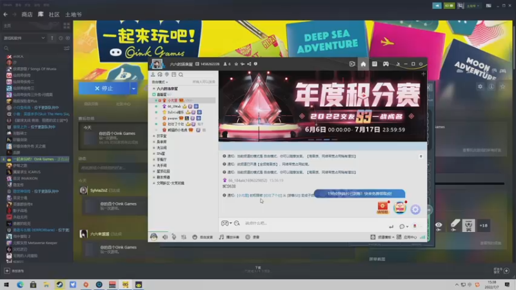The image size is (516, 290).
Task: Expand the 游戏和软件 filter dropdown
Action: pos(24,38)
